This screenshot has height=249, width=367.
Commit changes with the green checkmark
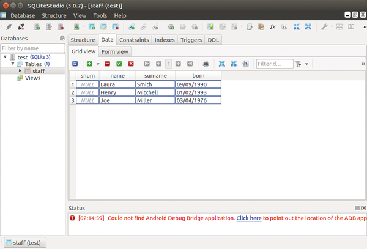(x=119, y=64)
